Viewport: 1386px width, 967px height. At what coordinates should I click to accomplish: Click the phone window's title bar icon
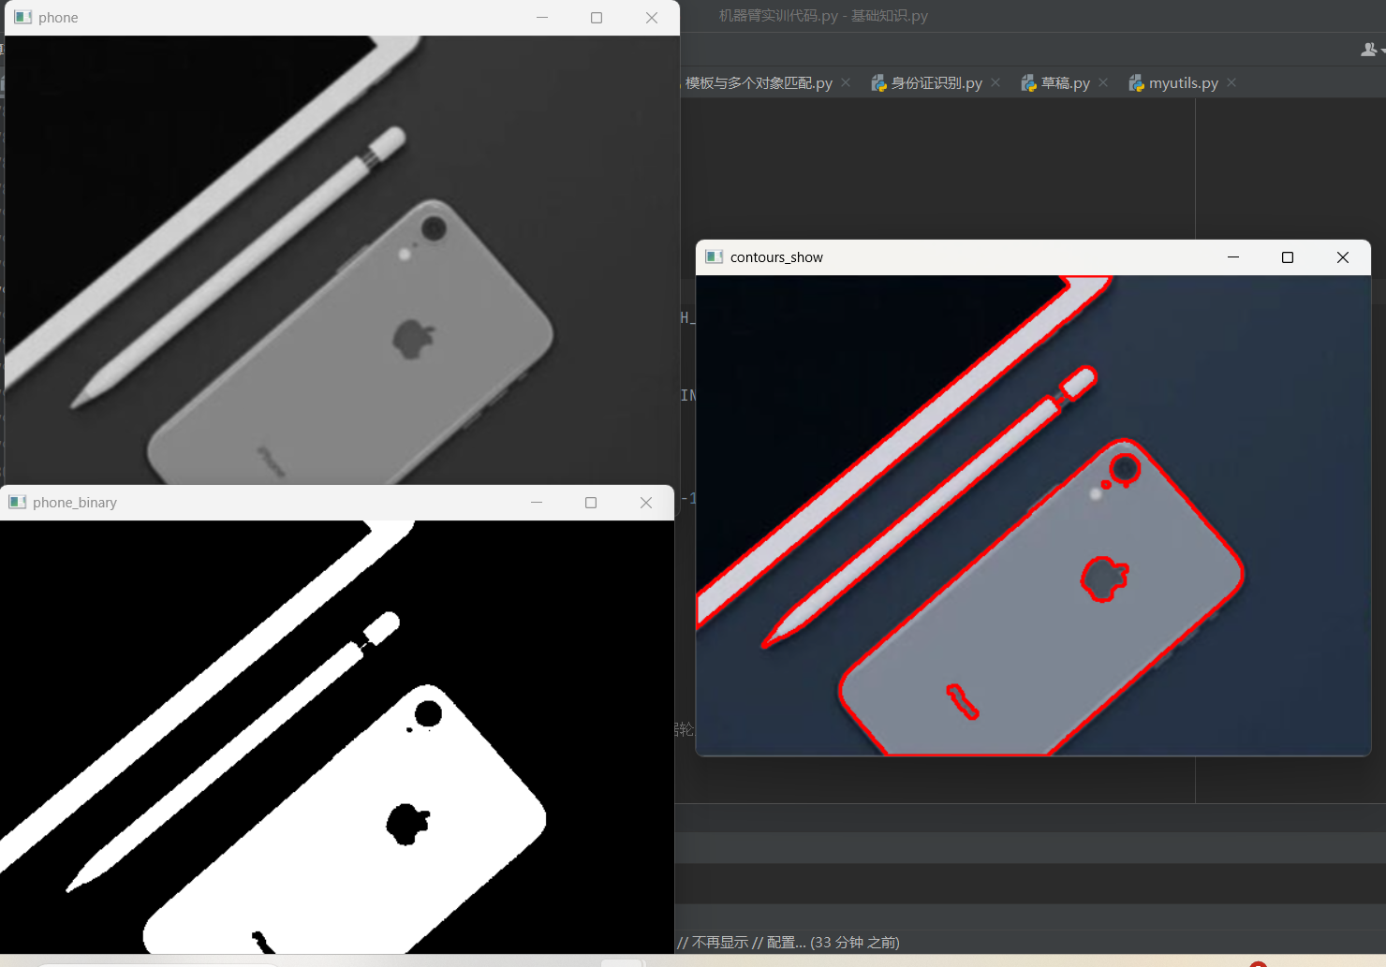point(23,17)
